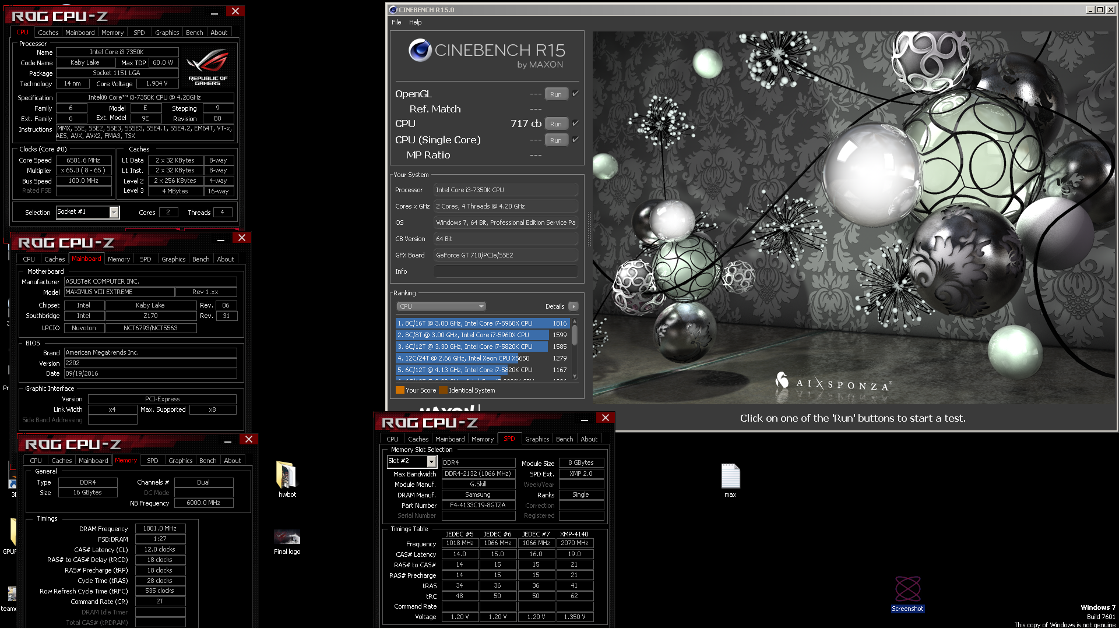Click the part number F4-4133C19-8GTZA
1119x629 pixels.
478,506
